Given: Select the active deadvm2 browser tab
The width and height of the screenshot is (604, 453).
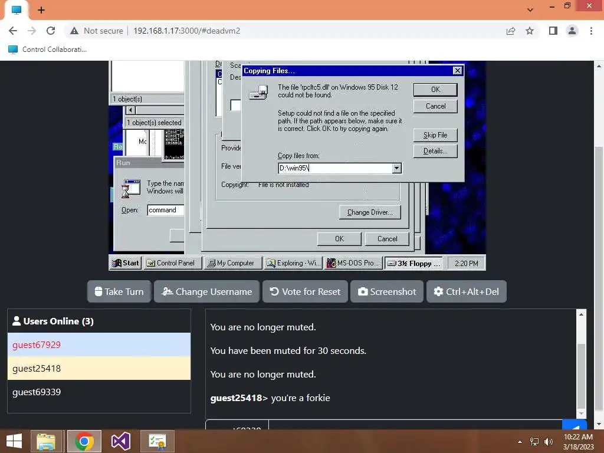Looking at the screenshot, I should point(17,10).
